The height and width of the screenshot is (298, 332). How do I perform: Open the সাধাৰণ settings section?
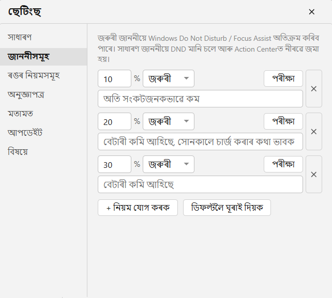click(x=43, y=37)
